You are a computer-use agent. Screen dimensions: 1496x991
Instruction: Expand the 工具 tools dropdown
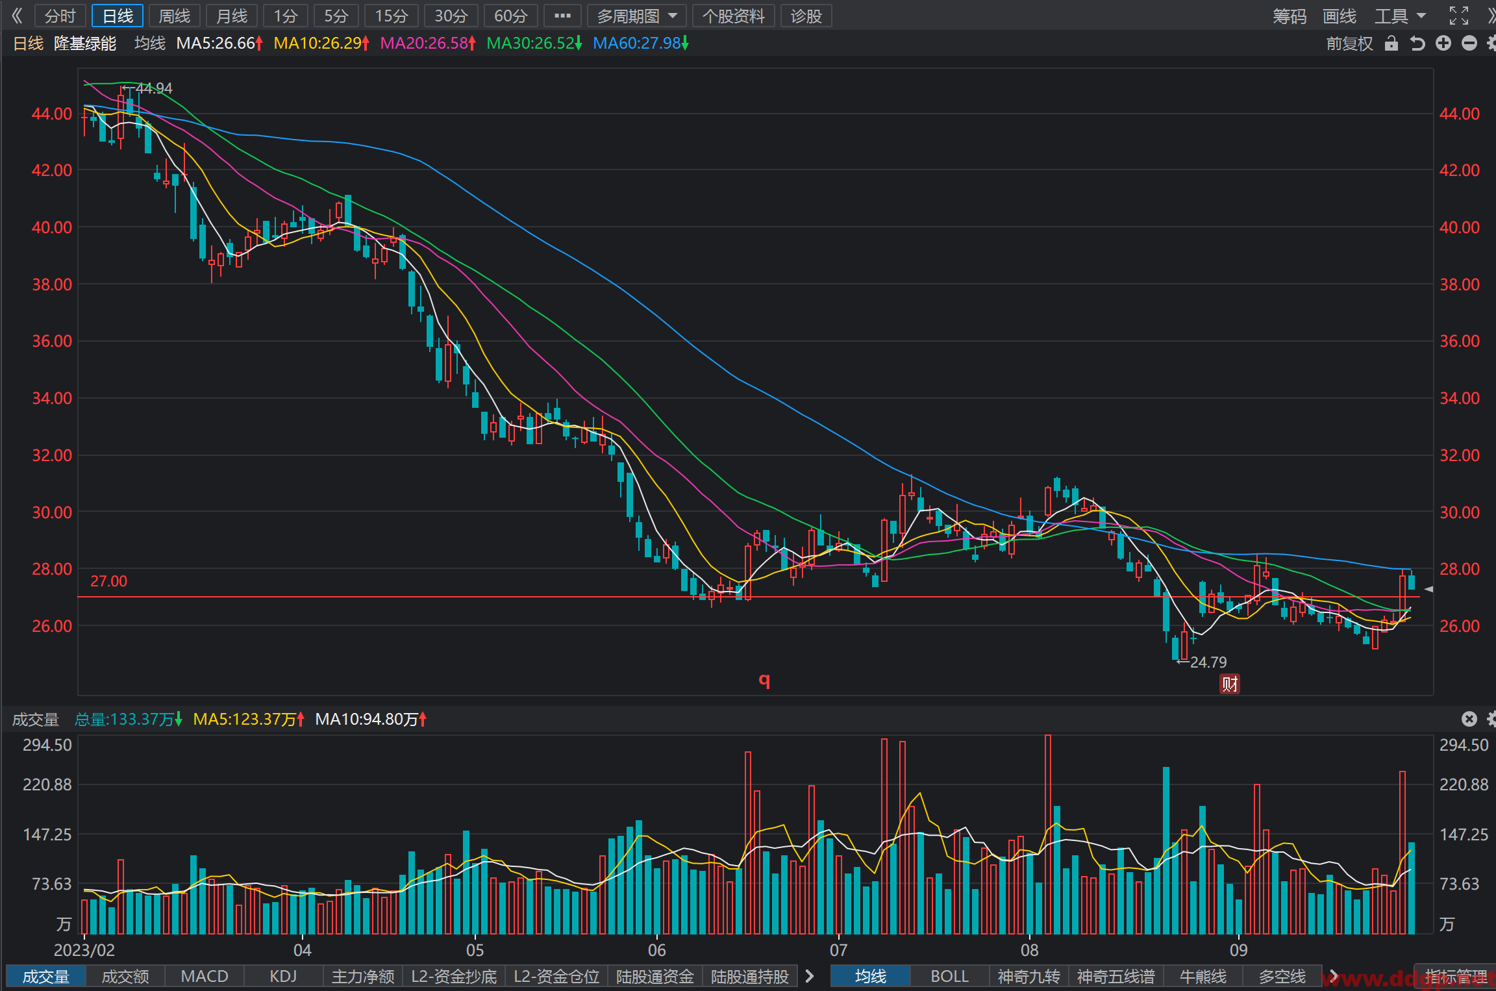1400,16
